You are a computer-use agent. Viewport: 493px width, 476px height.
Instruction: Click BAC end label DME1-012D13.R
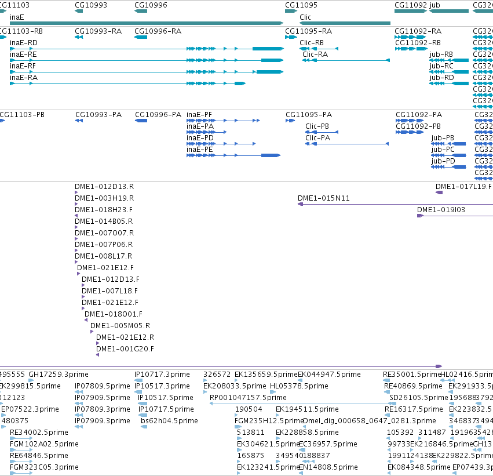104,187
